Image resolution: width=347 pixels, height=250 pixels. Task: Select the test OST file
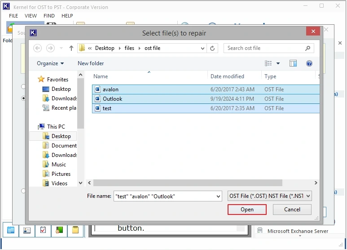pos(206,108)
